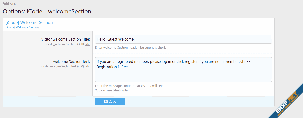Click Edit beside iCode_welcomeSection (300)
The width and height of the screenshot is (303, 118).
87,44
